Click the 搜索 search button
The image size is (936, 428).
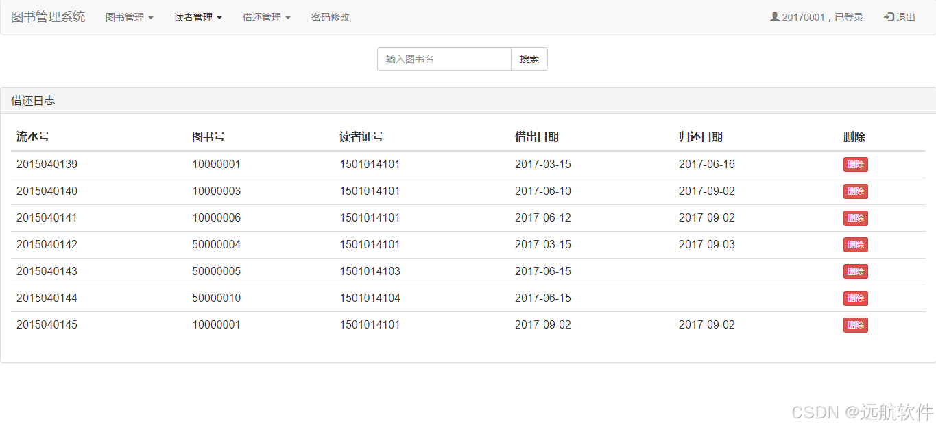[x=529, y=59]
